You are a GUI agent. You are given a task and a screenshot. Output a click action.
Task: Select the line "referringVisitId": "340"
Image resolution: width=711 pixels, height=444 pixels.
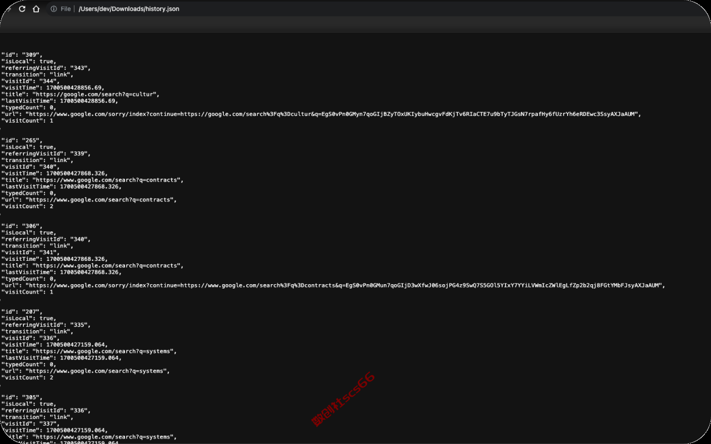tap(46, 239)
